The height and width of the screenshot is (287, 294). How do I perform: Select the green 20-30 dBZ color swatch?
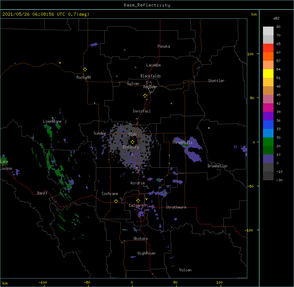pos(268,142)
